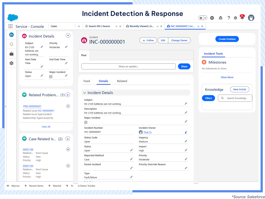The width and height of the screenshot is (265, 199).
Task: Edit End Date Time pencil icon
Action: 66,63
